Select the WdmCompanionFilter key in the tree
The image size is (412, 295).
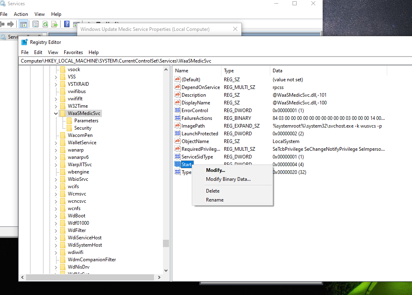(92, 260)
